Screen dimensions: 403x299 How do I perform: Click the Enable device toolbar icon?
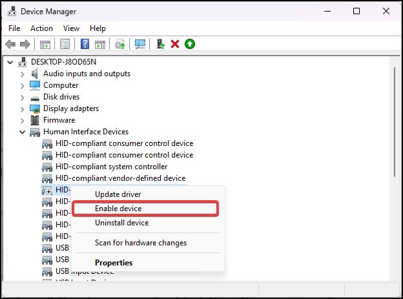pos(161,44)
